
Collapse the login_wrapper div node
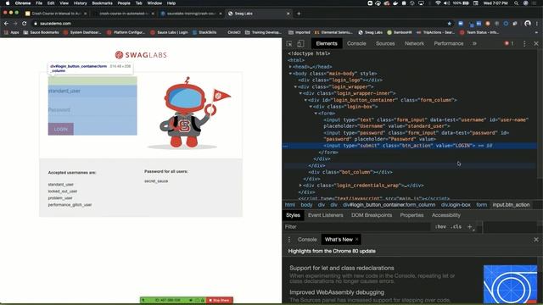point(295,86)
